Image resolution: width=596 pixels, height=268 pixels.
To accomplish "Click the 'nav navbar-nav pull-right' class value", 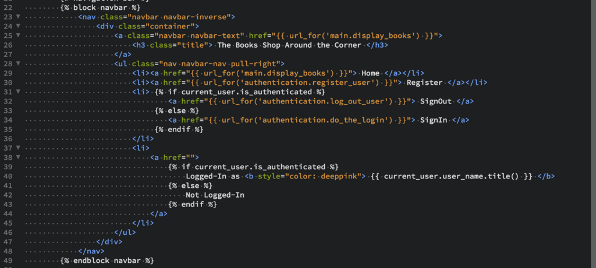I will pyautogui.click(x=219, y=64).
